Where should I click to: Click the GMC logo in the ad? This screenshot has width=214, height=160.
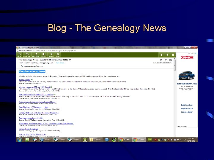pyautogui.click(x=187, y=57)
